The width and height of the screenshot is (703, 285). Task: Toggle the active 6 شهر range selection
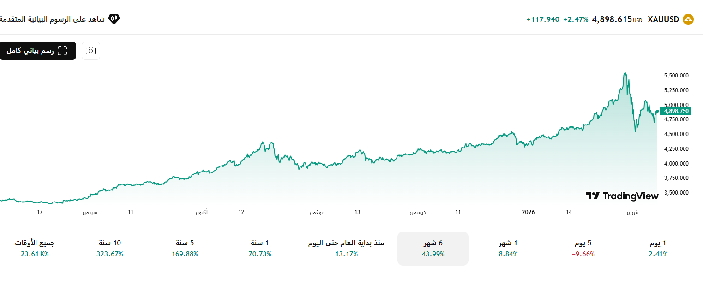(x=433, y=248)
